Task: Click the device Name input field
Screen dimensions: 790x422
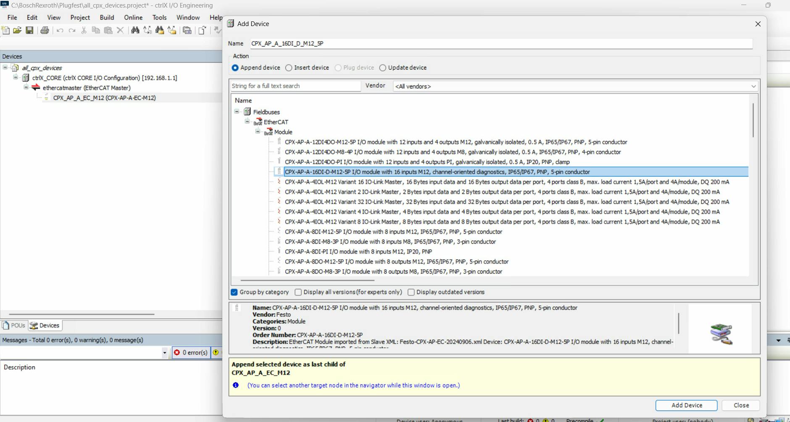Action: [x=501, y=44]
